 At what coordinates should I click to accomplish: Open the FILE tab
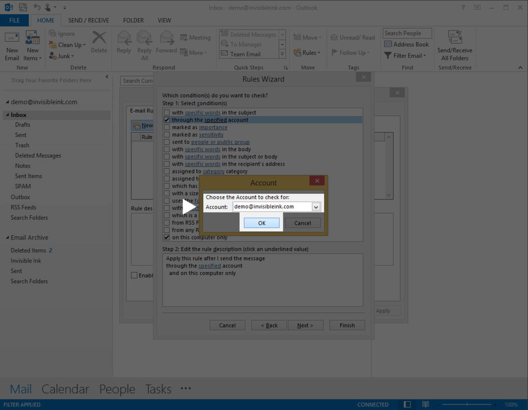[x=14, y=20]
